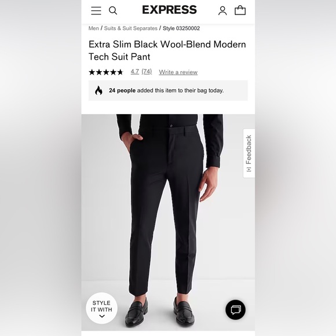Go to Suits & Suit Separates breadcrumb

(x=131, y=28)
